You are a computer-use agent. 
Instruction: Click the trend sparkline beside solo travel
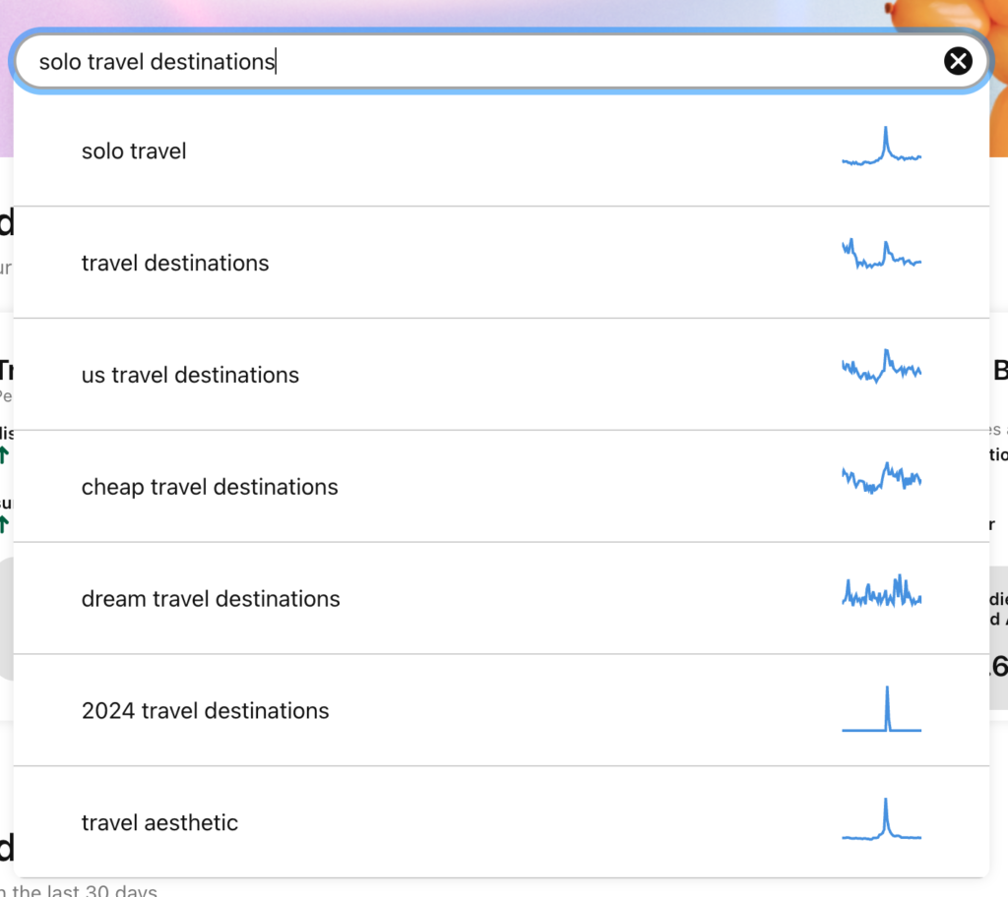[x=881, y=148]
